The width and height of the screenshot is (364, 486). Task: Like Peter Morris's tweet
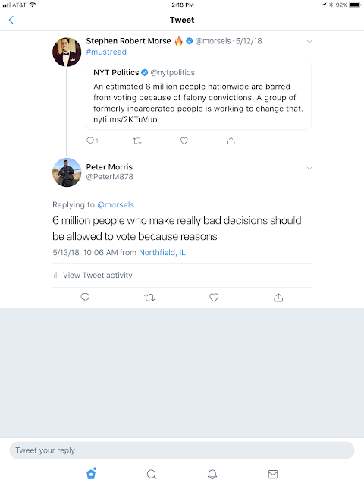pos(214,298)
